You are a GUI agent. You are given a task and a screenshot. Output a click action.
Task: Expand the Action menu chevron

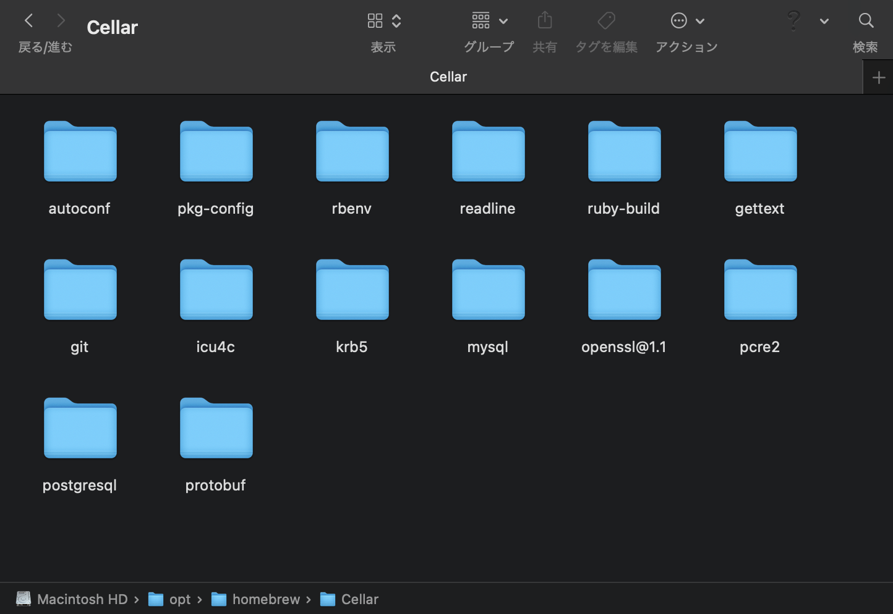tap(700, 22)
